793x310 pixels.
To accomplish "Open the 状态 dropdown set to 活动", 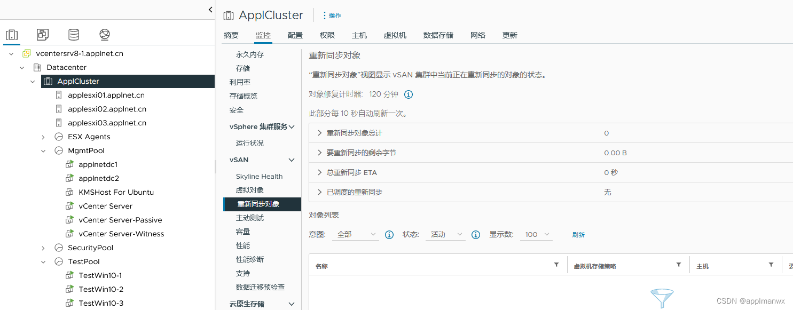I will 445,235.
